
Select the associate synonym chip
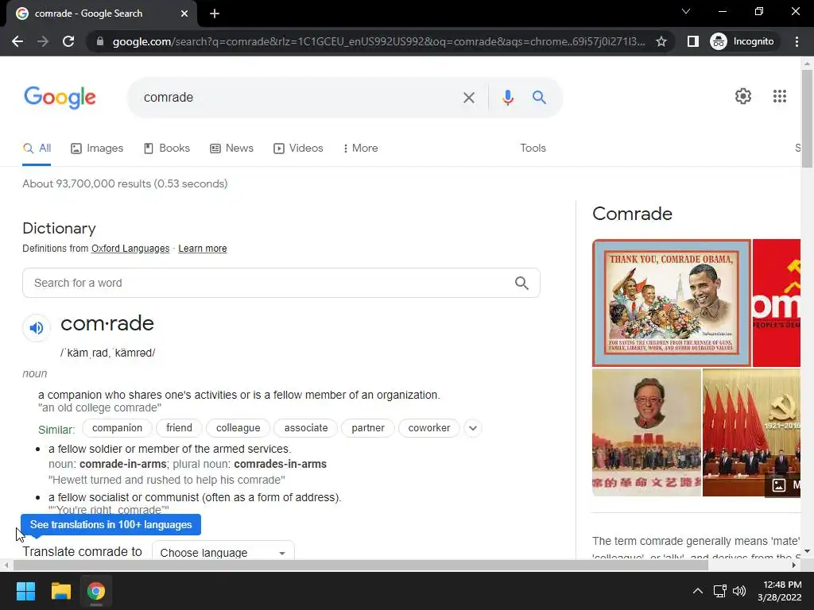click(306, 428)
